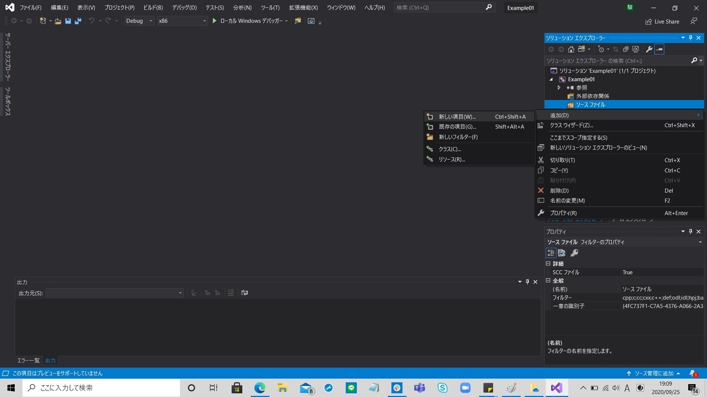Toggle alphabetical sort in Properties panel

click(x=561, y=253)
